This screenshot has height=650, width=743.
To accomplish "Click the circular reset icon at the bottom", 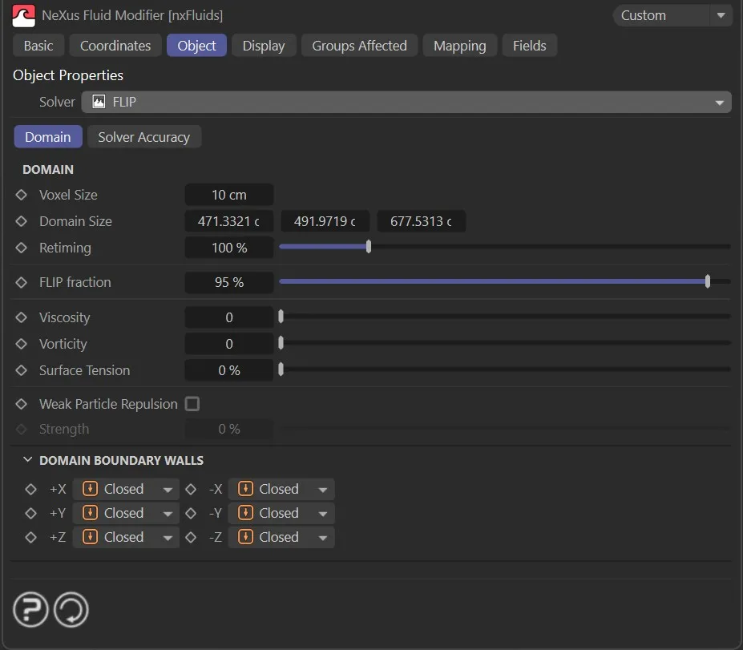I will [71, 610].
